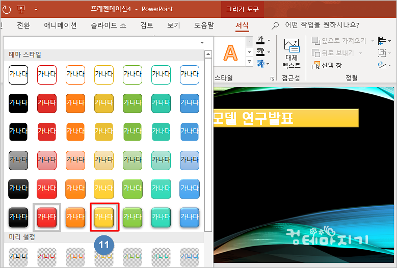
Task: Open the WordArt styles dialog launcher
Action: click(273, 78)
